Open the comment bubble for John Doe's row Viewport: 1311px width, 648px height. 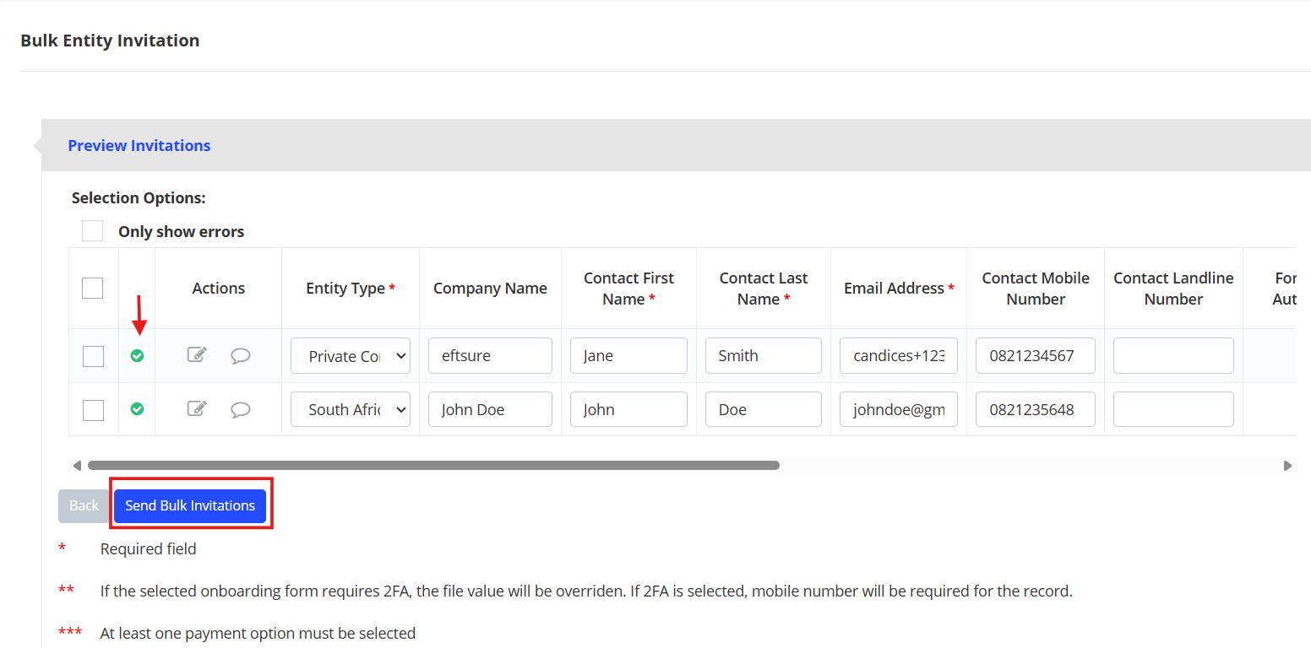click(241, 410)
